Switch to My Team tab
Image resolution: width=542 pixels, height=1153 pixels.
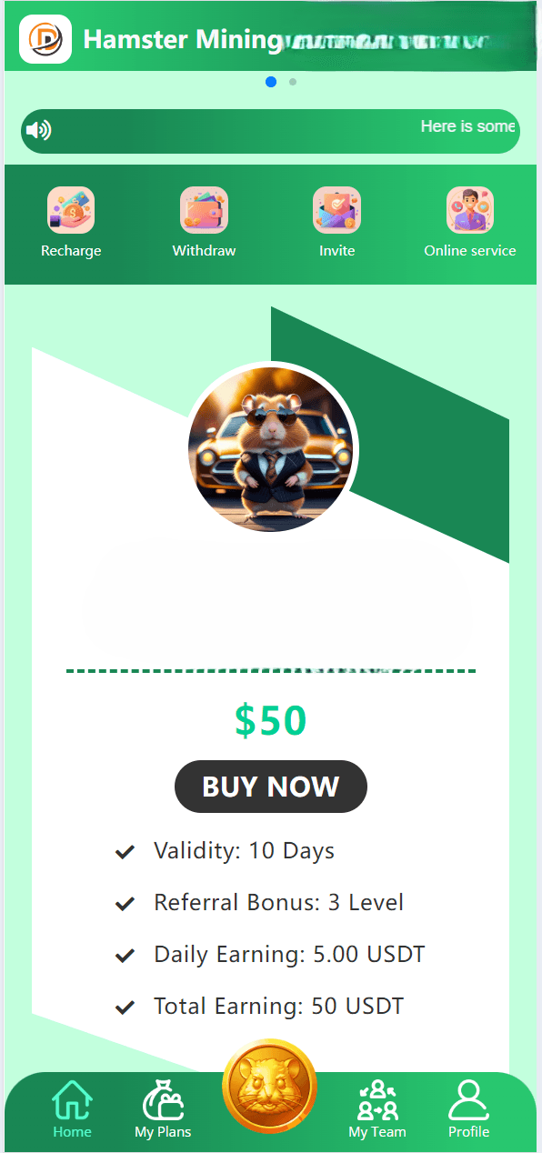tap(377, 1108)
